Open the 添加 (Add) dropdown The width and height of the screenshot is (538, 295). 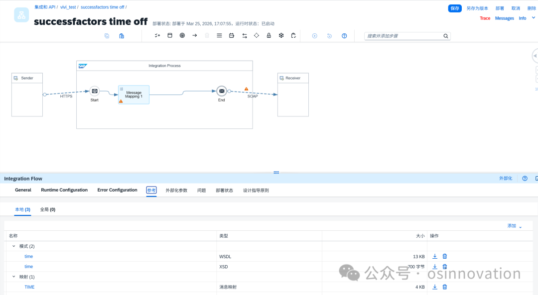[514, 226]
